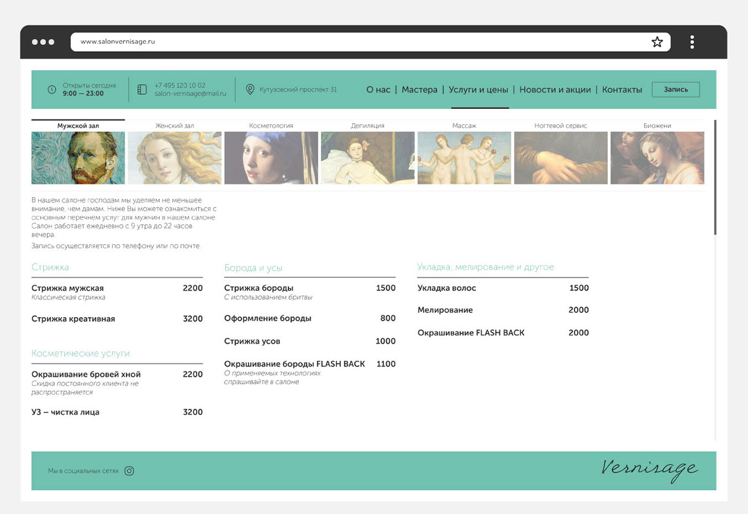Click the page vertical scrollbar
Image resolution: width=748 pixels, height=514 pixels.
coord(715,177)
